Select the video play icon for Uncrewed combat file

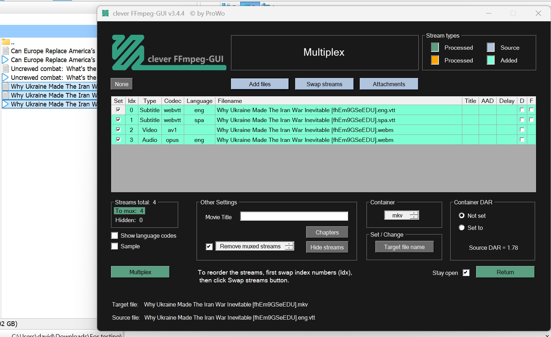click(x=5, y=77)
